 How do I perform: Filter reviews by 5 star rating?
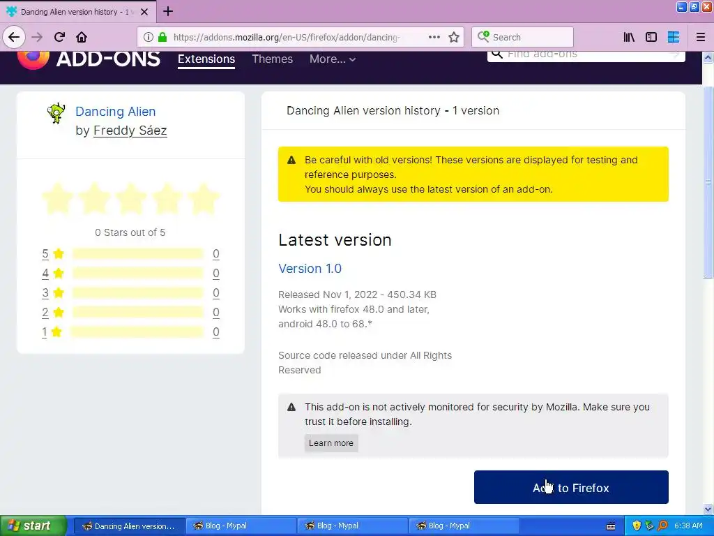(53, 254)
